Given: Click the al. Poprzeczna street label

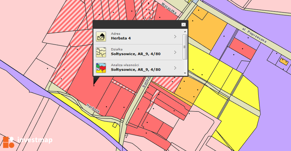Looking at the screenshot, I should pos(254,35).
